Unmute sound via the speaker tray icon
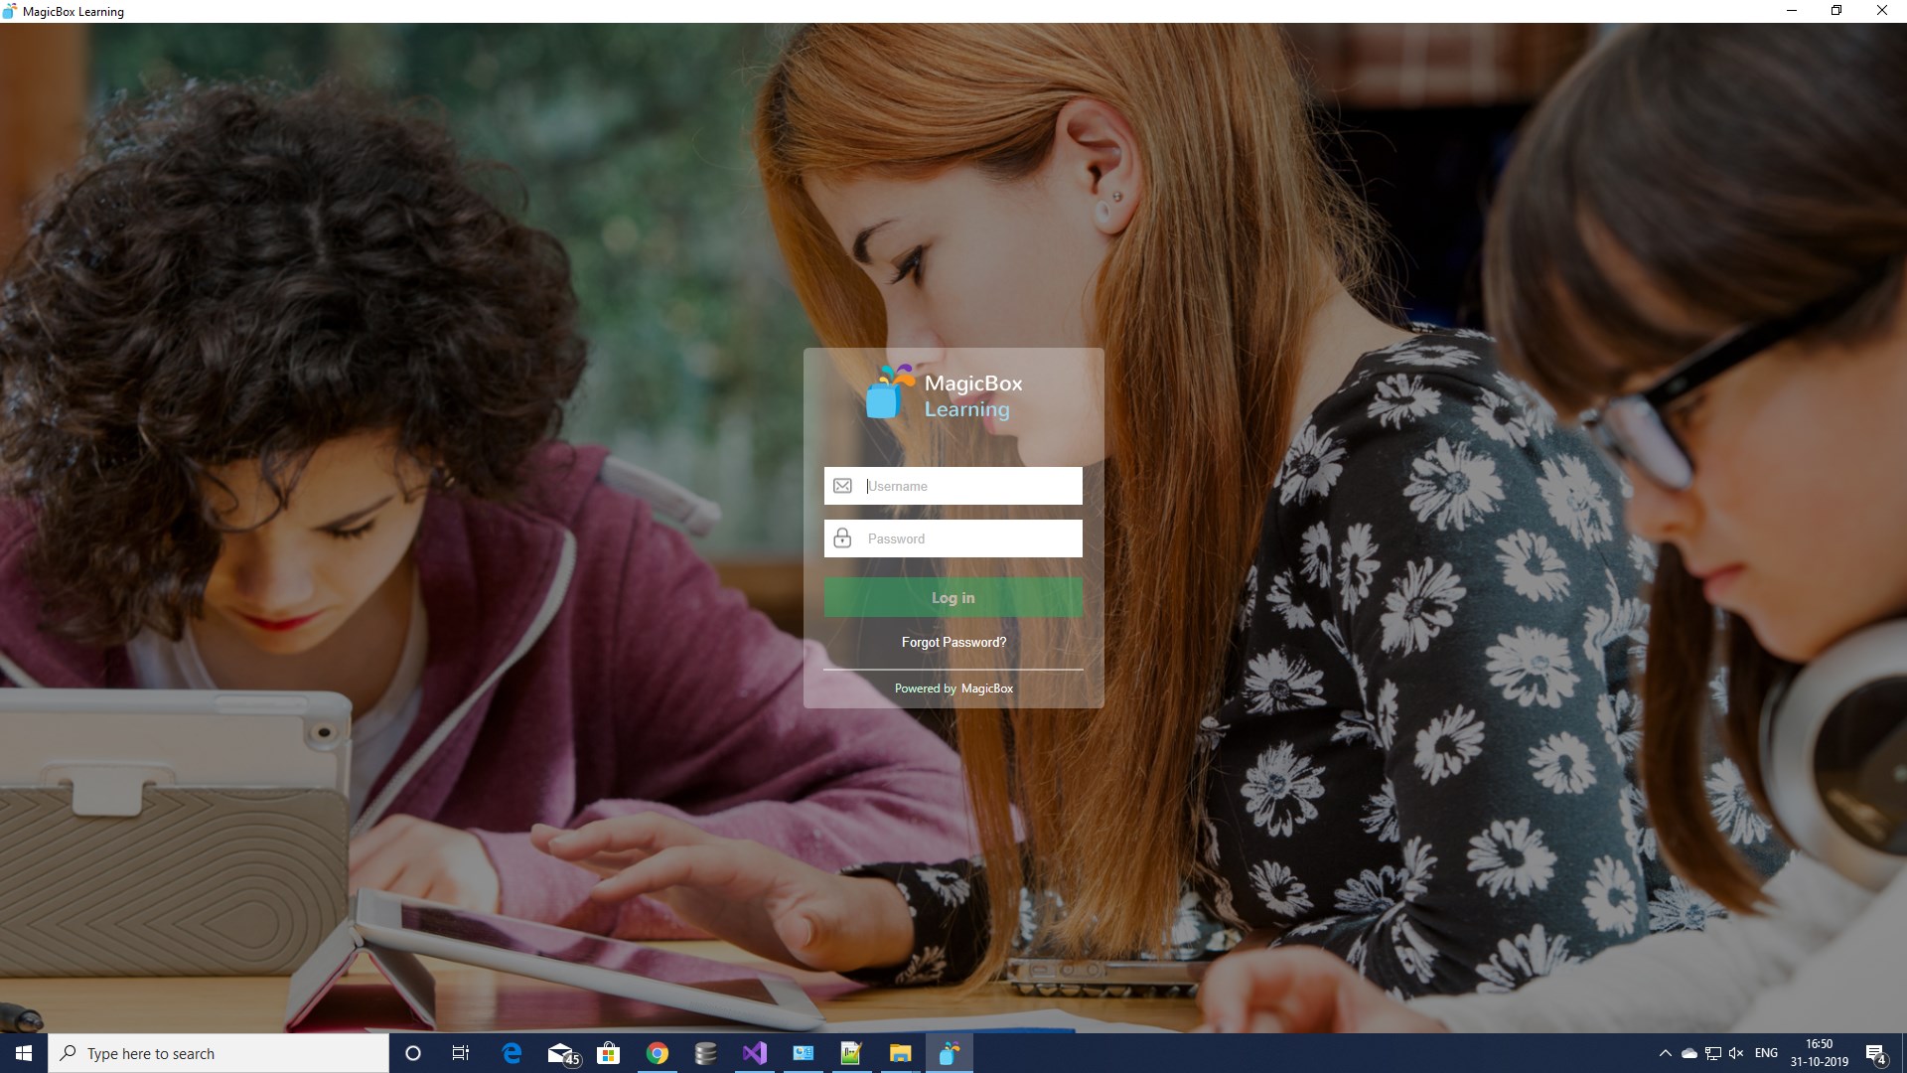The height and width of the screenshot is (1073, 1907). click(1736, 1053)
